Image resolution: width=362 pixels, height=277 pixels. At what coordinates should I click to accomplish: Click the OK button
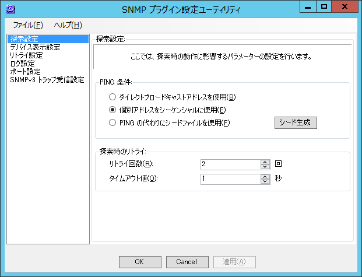point(140,262)
